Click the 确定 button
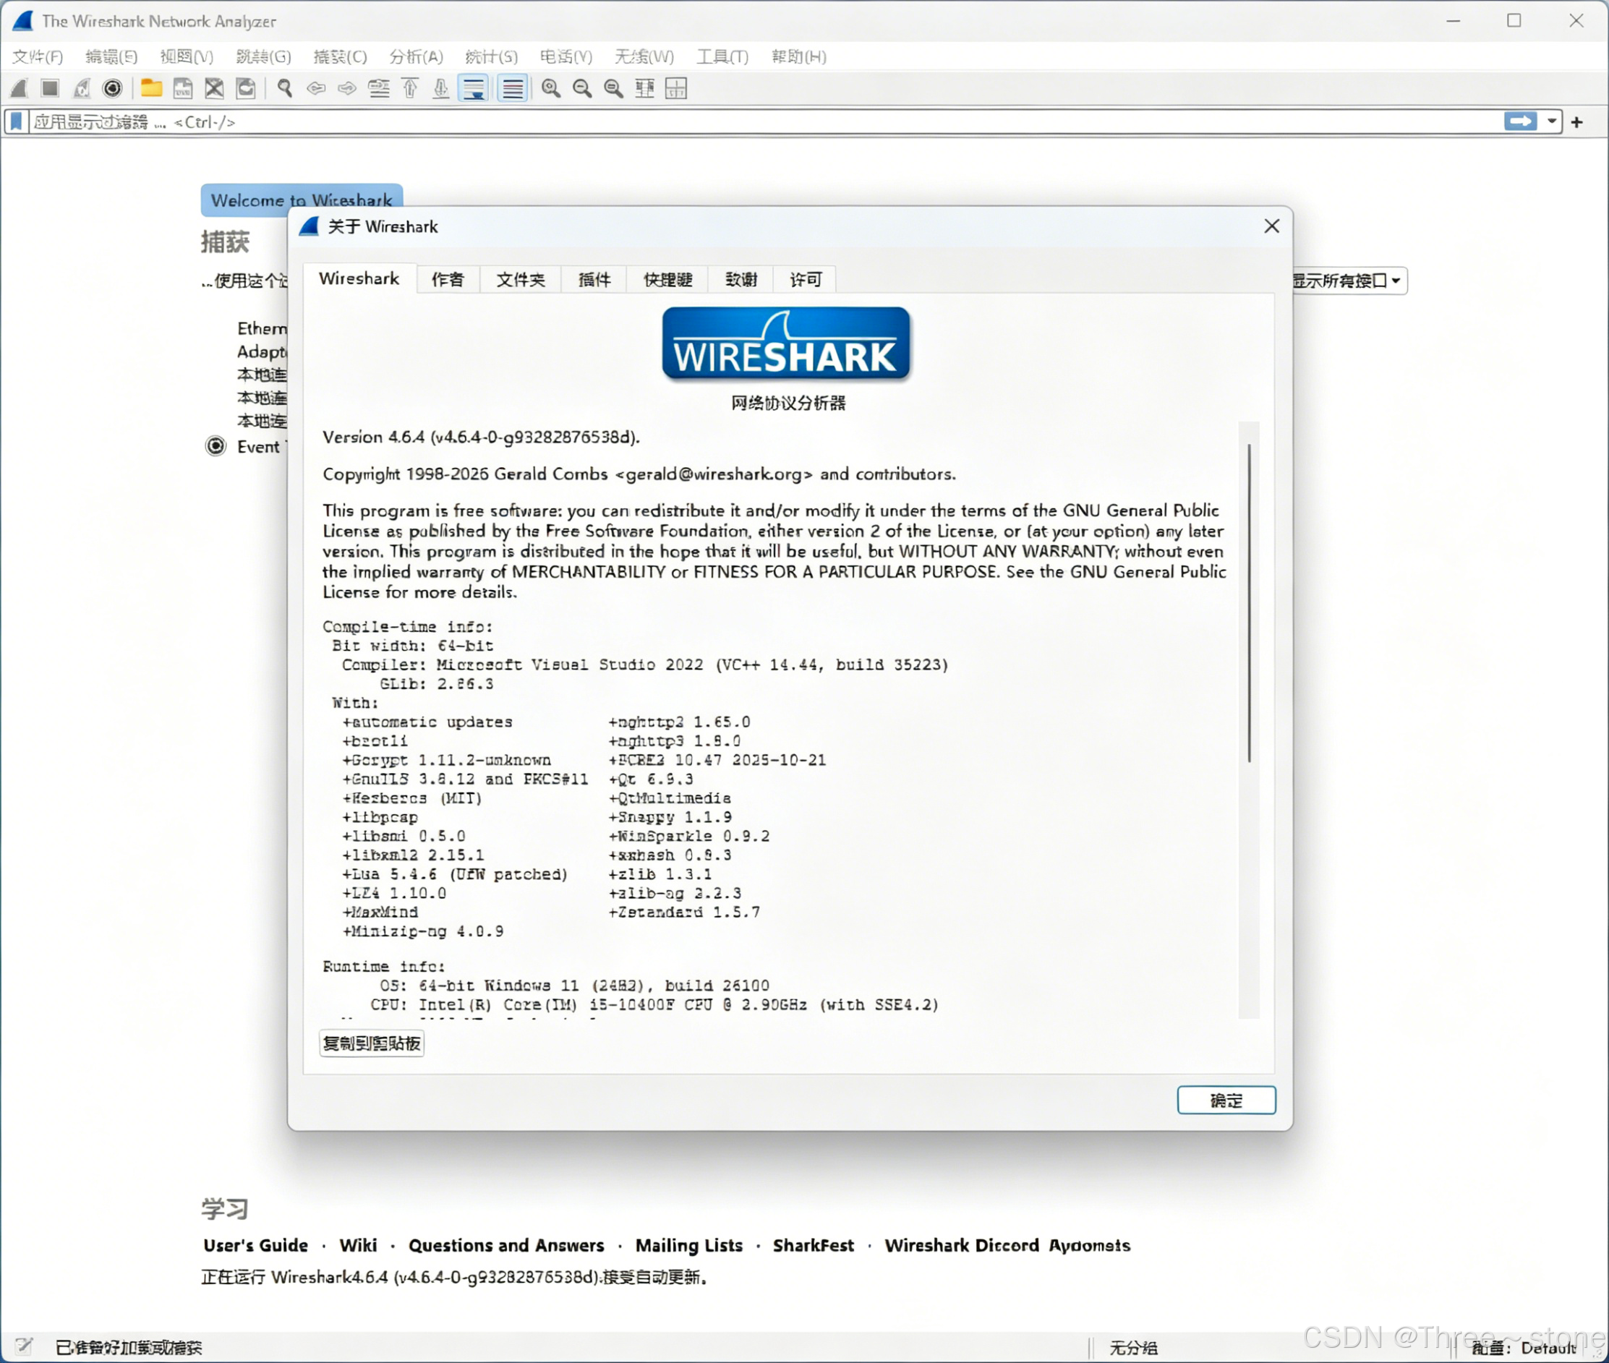This screenshot has width=1609, height=1363. (x=1226, y=1101)
